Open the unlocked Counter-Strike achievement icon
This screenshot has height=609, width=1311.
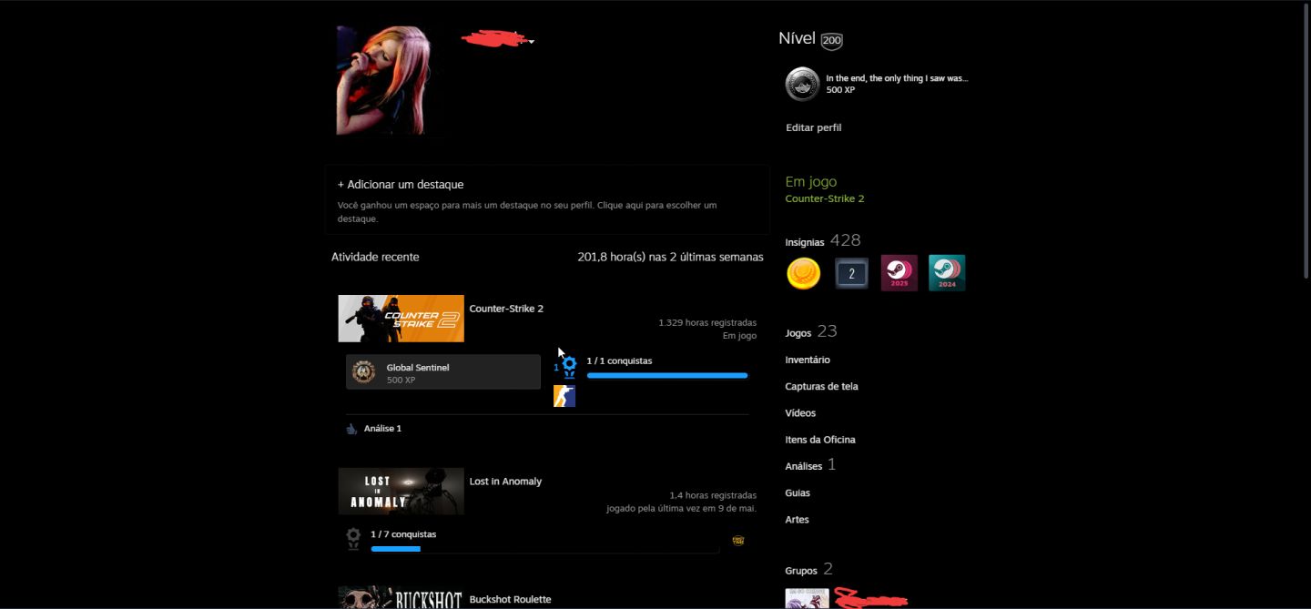[x=564, y=396]
